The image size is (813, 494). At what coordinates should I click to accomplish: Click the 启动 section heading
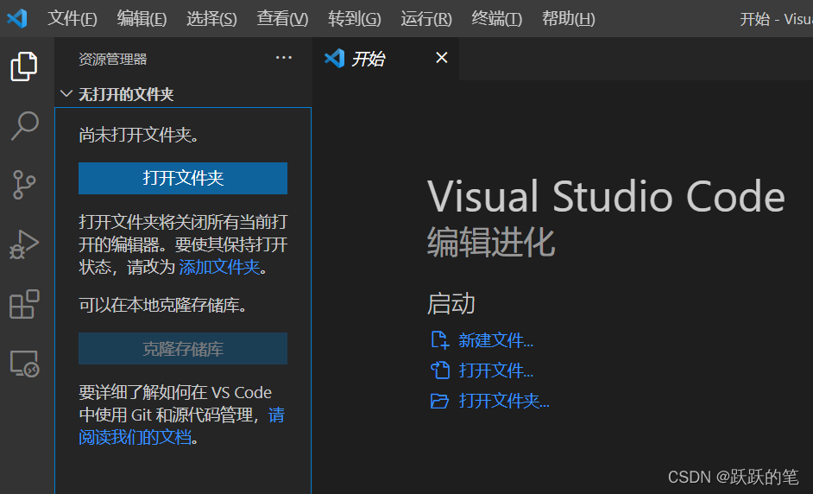[x=451, y=303]
